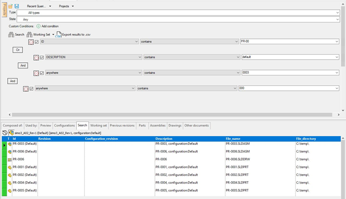Toggle the checkbox of the DESCRIPTION condition
Viewport: 346px width, 199px height.
tap(42, 58)
